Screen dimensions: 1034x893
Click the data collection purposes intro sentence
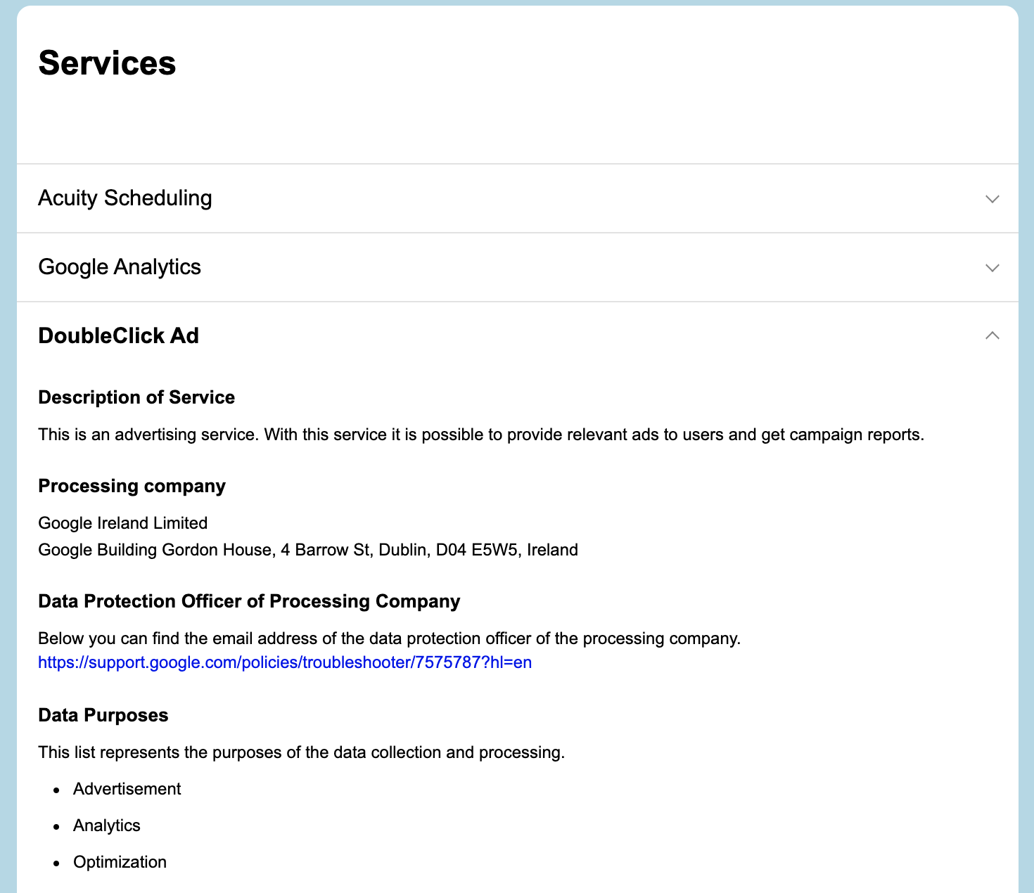pyautogui.click(x=301, y=752)
